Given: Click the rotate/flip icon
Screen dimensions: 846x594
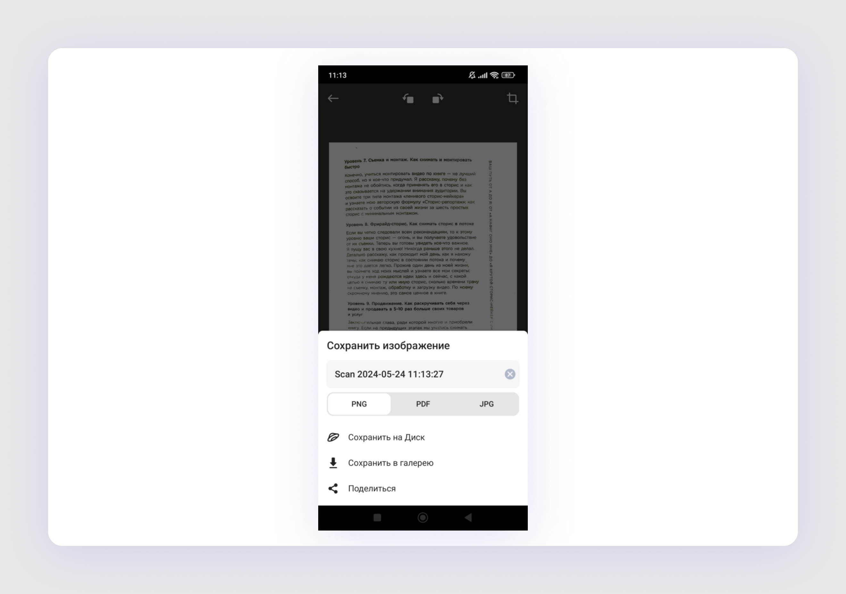Looking at the screenshot, I should click(x=407, y=98).
